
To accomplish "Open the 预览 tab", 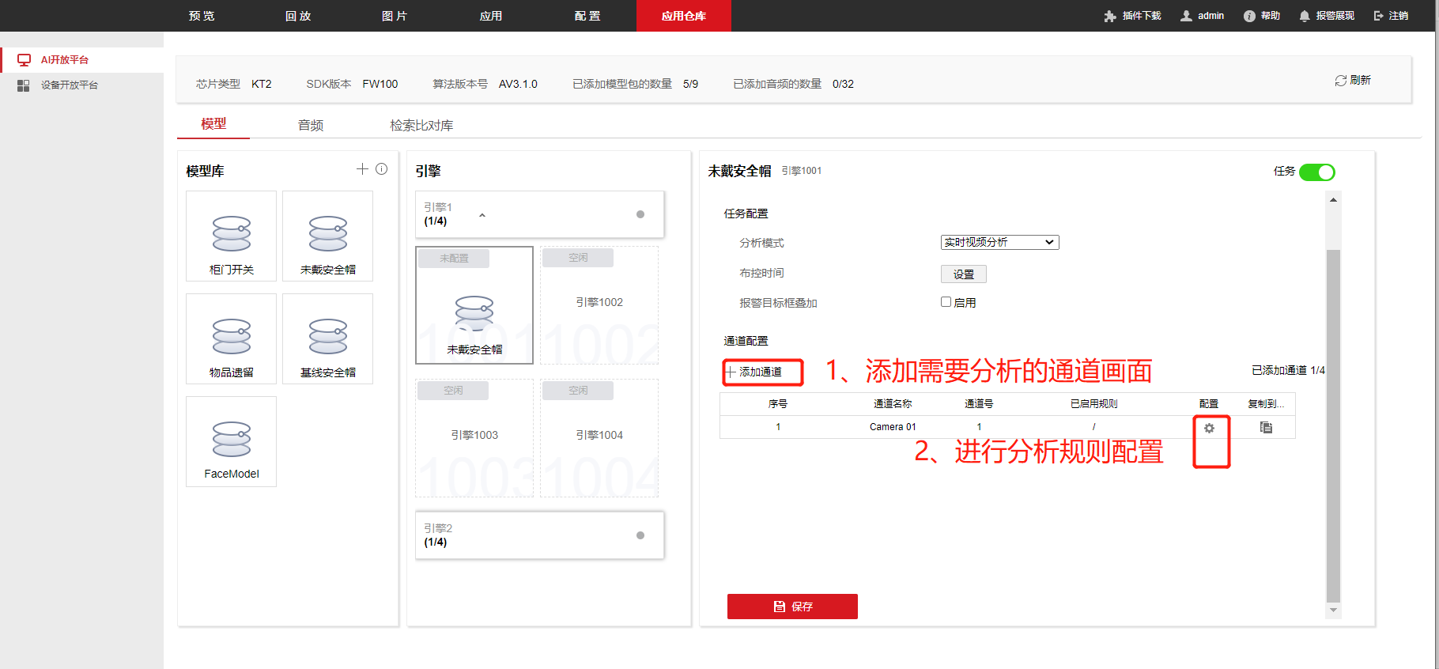I will [202, 16].
